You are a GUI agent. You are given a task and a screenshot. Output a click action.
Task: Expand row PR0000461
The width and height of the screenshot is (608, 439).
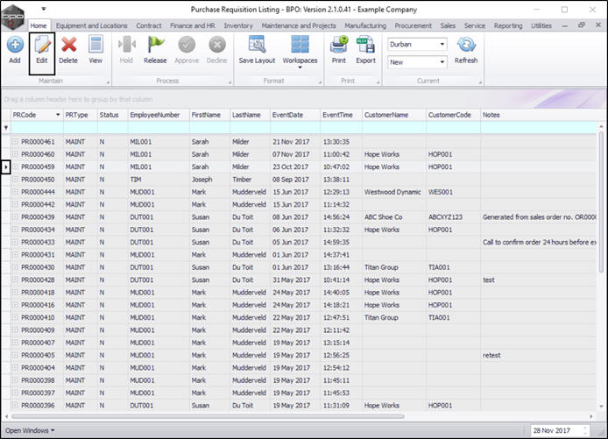coord(15,142)
